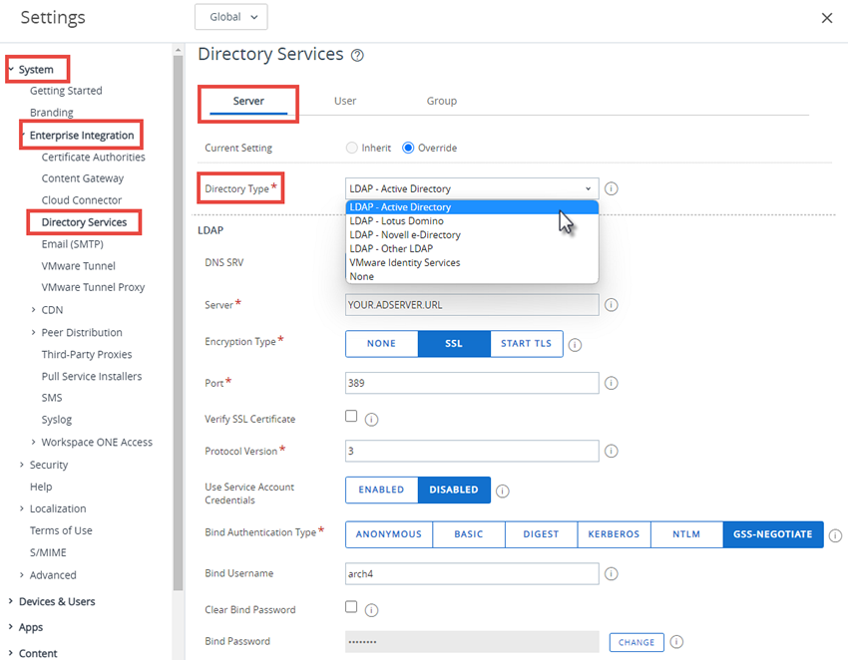848x660 pixels.
Task: Click the Server URL input field
Action: point(472,305)
